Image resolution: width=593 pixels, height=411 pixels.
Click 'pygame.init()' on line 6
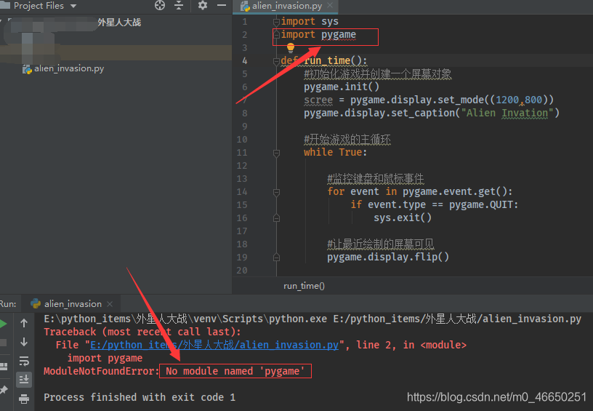point(341,87)
